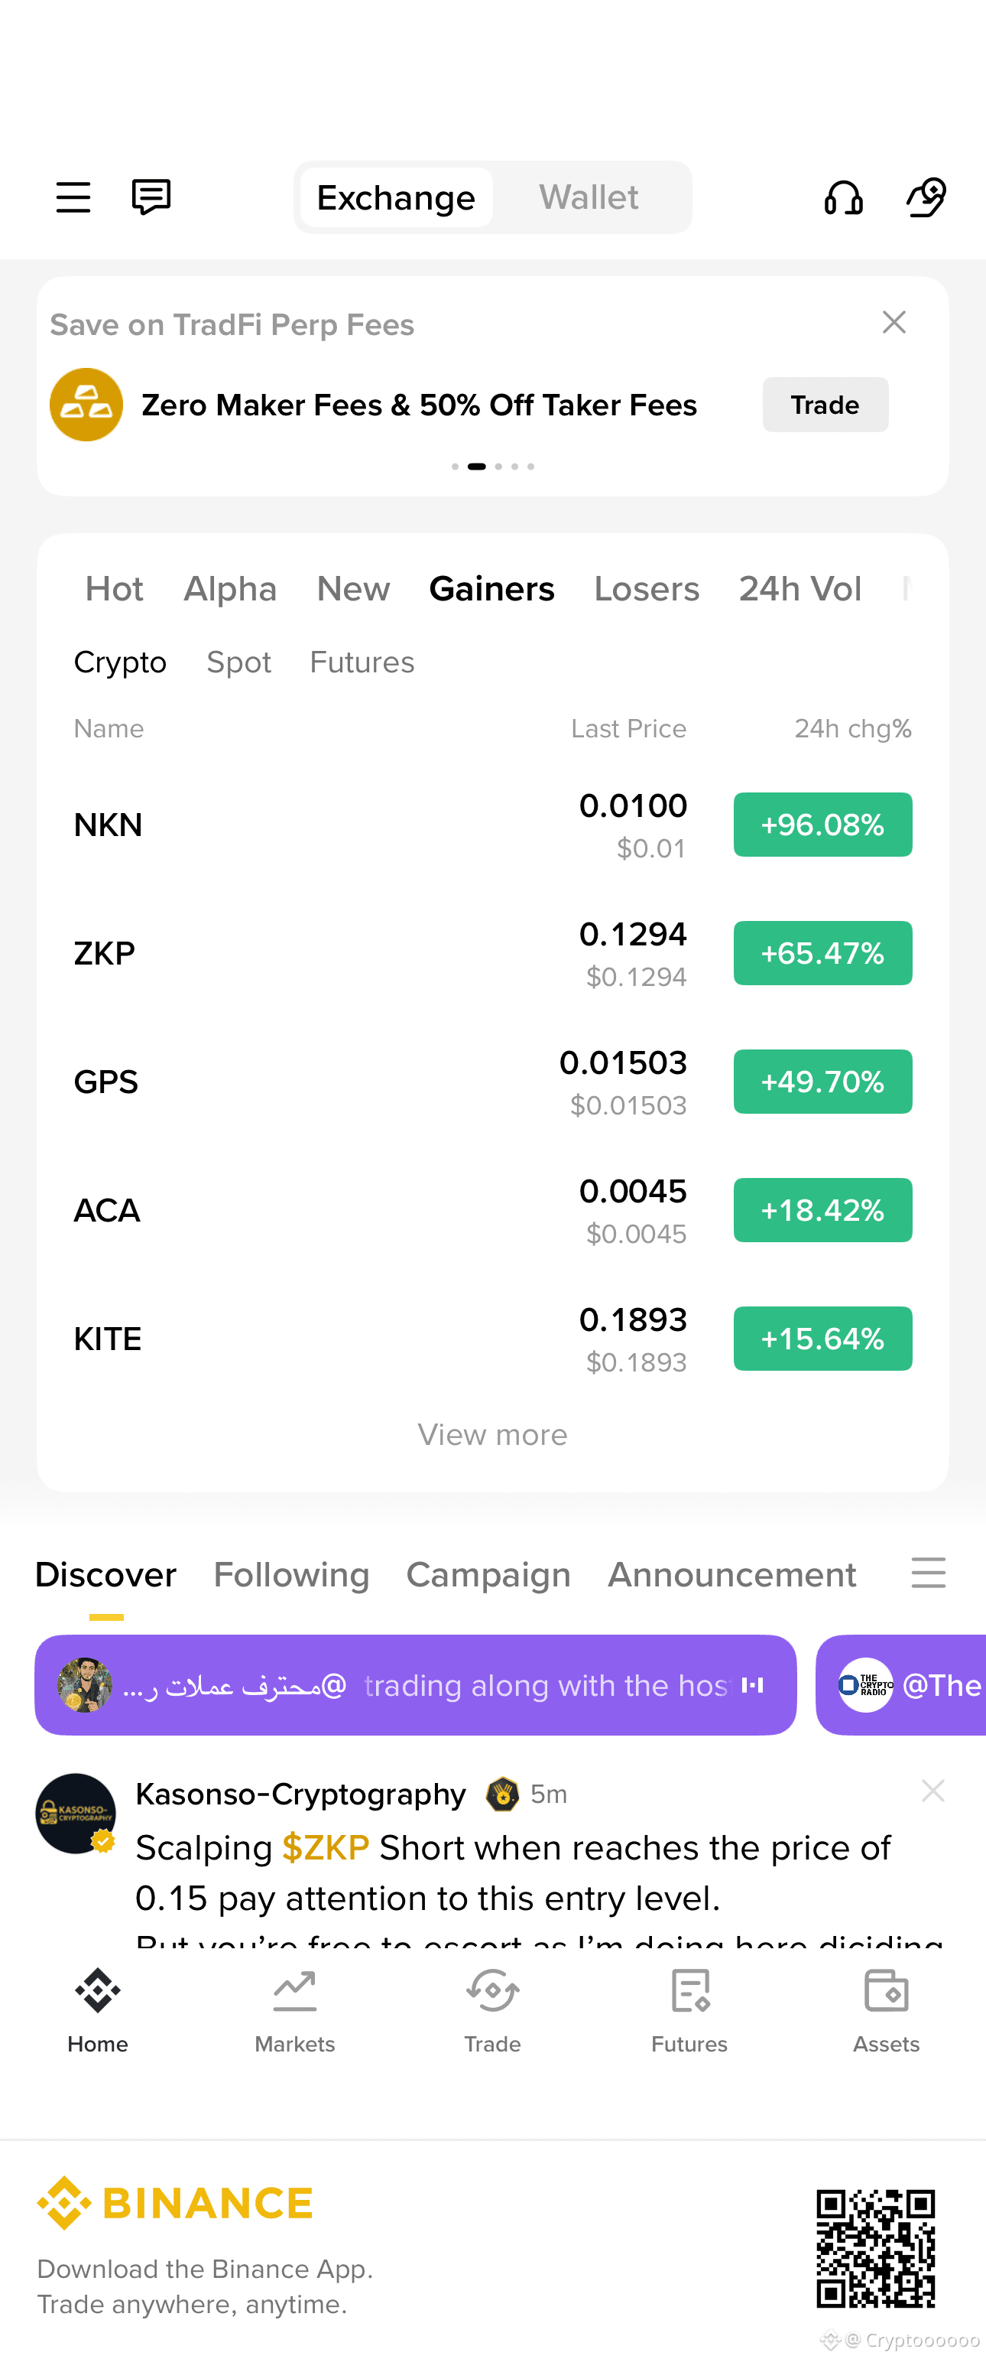Switch to the Announcement feed tab
Image resolution: width=986 pixels, height=2359 pixels.
click(x=731, y=1574)
